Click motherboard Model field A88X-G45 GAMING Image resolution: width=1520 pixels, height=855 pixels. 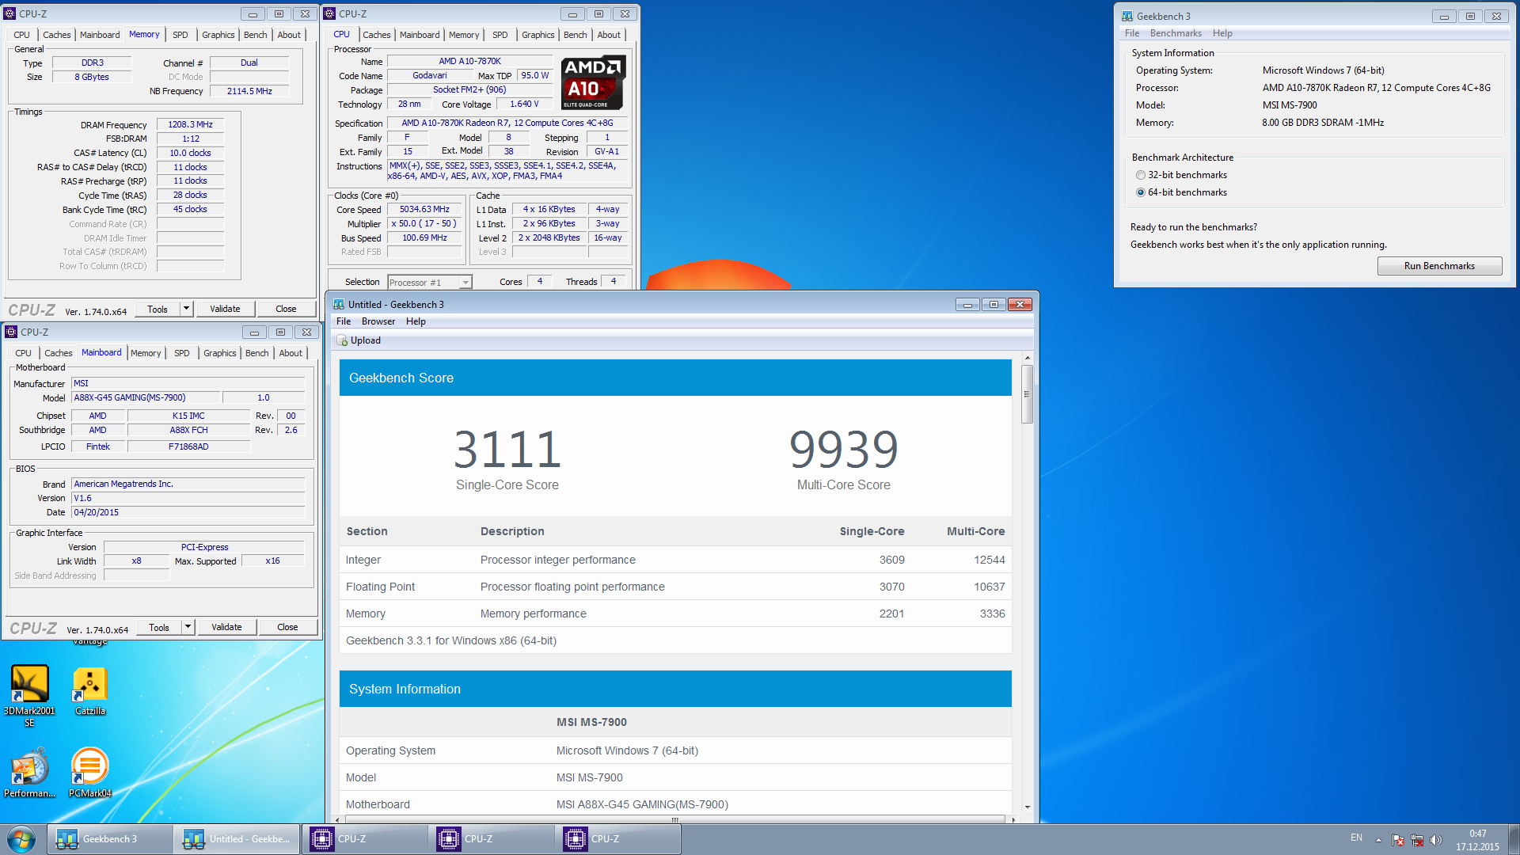point(146,398)
